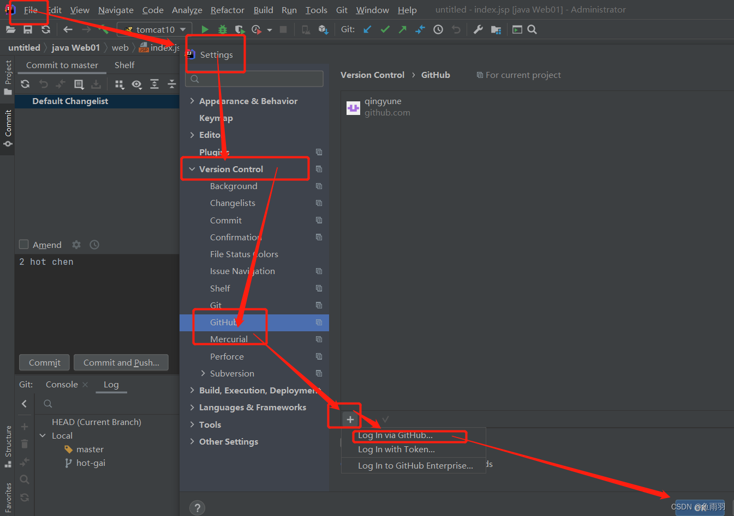Expand Languages & Frameworks settings

point(192,407)
